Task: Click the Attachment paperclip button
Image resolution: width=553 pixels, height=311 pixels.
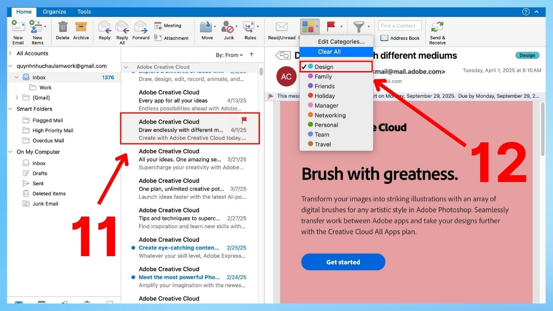Action: pos(171,38)
